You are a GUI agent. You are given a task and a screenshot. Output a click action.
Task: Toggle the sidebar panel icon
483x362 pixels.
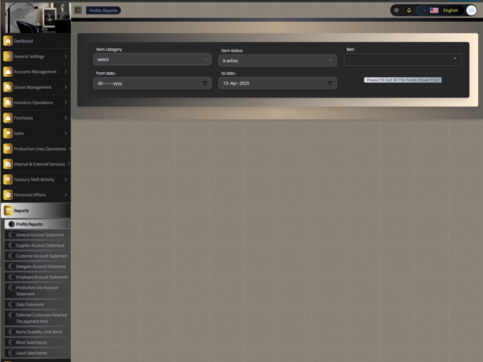[78, 10]
